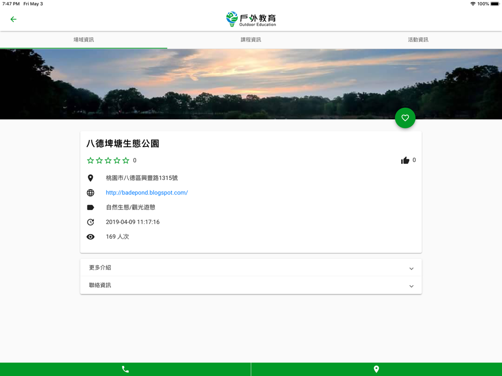The image size is (502, 376).
Task: Rate the park with fifth star
Action: [125, 160]
